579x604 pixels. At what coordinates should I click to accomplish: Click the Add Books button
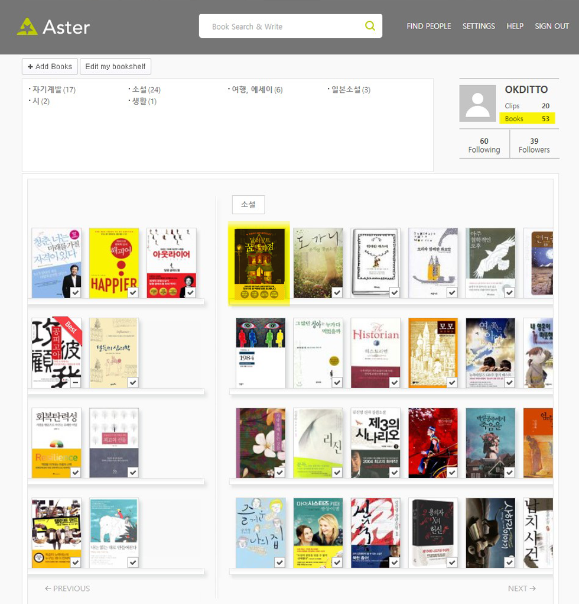50,66
